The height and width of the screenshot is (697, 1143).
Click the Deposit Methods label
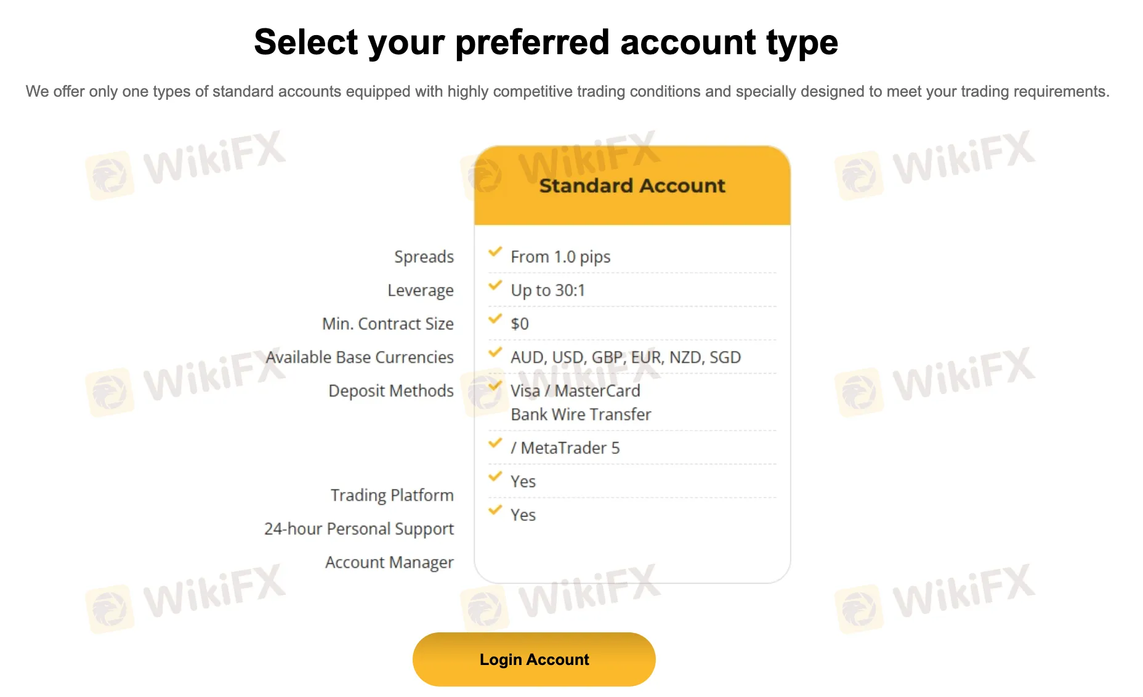click(x=390, y=391)
